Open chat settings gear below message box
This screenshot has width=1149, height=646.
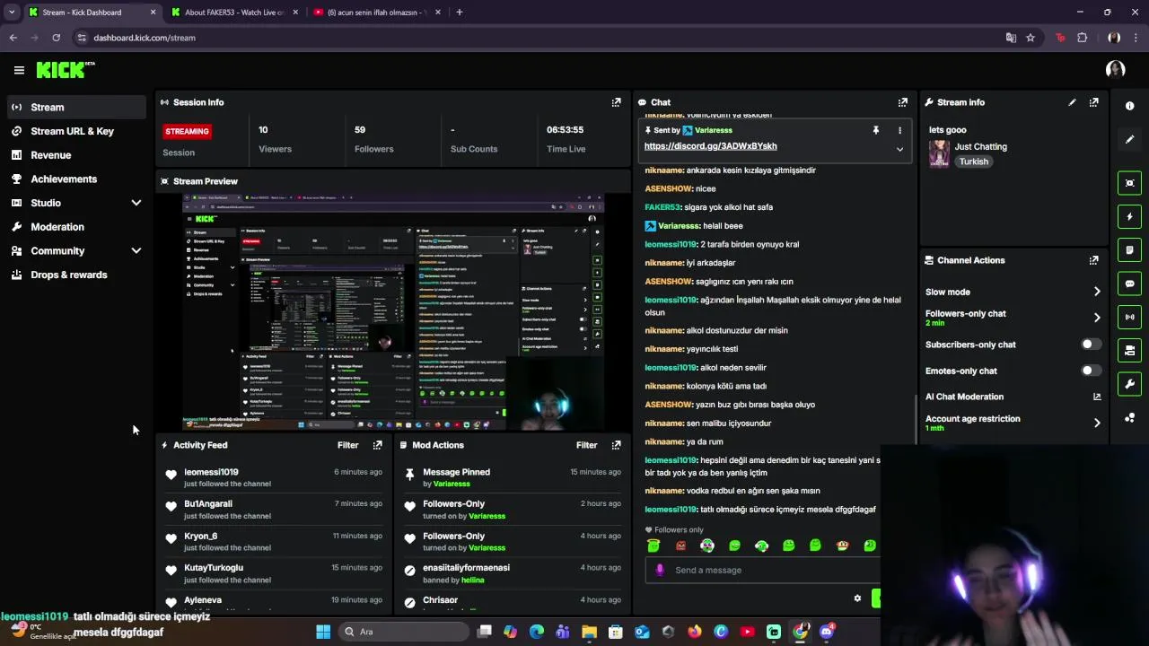pyautogui.click(x=857, y=598)
